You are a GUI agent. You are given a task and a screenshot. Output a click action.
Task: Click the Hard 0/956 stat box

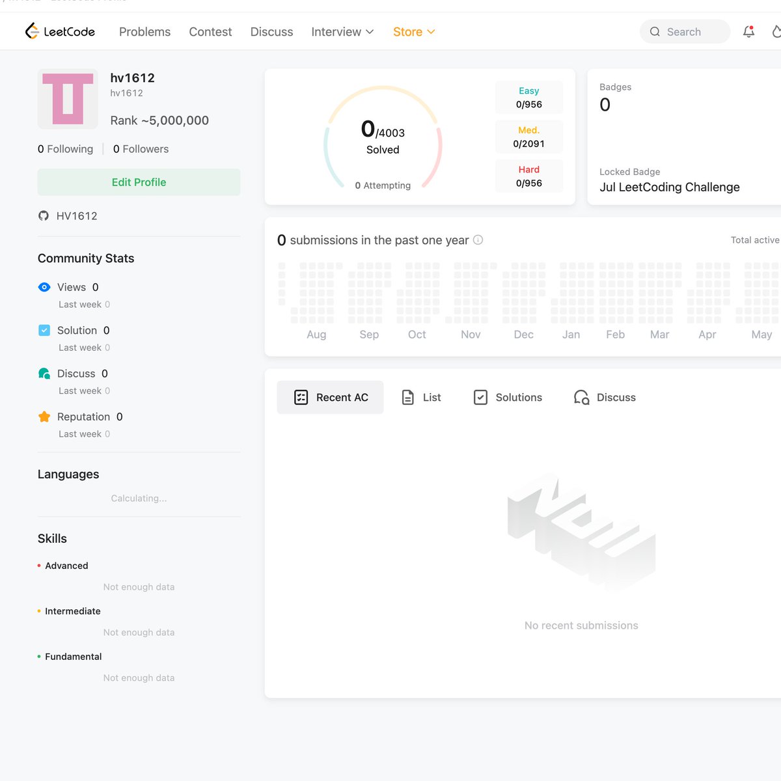click(529, 176)
